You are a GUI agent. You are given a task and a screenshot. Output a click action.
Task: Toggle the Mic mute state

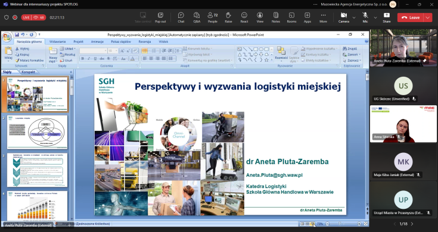(365, 17)
